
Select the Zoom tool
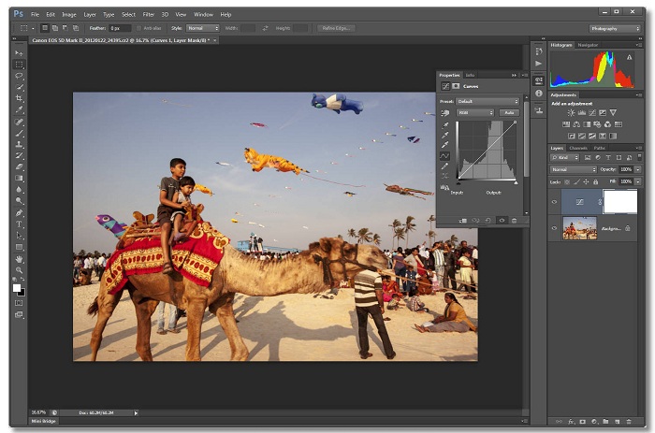[x=19, y=270]
